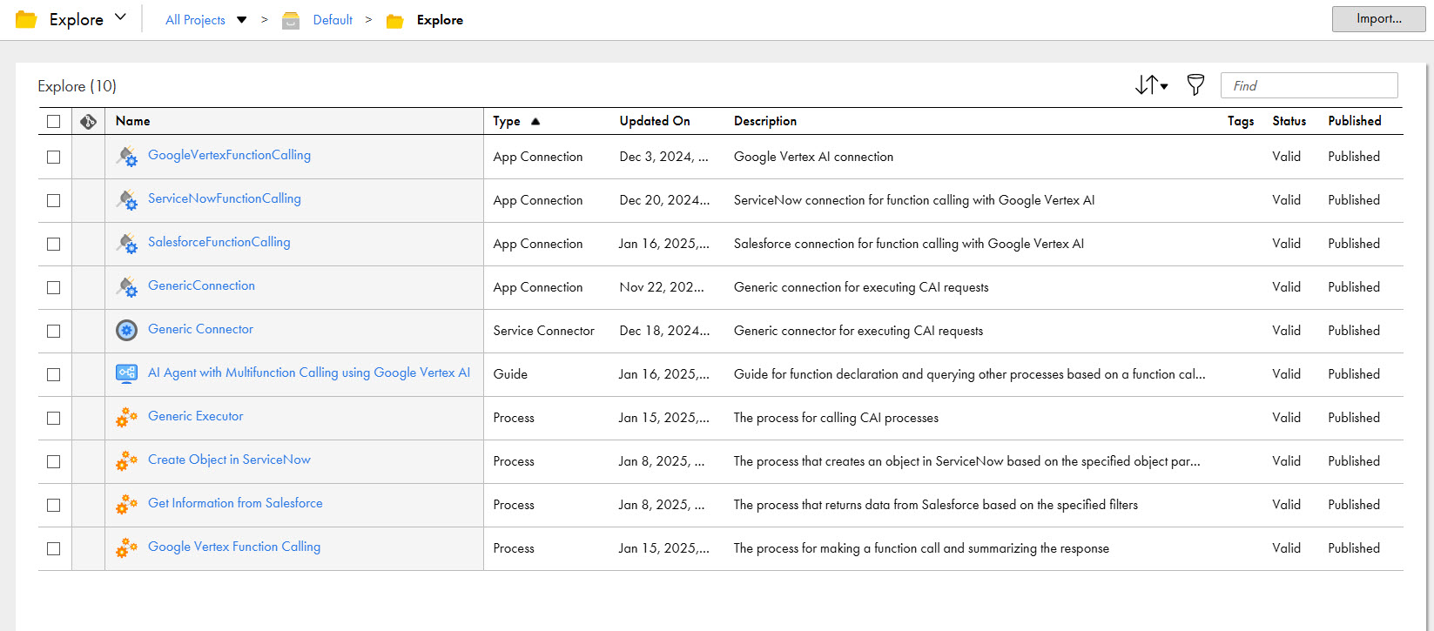Open the SalesforceFunctionCalling link
Viewport: 1434px width, 631px height.
pyautogui.click(x=219, y=242)
